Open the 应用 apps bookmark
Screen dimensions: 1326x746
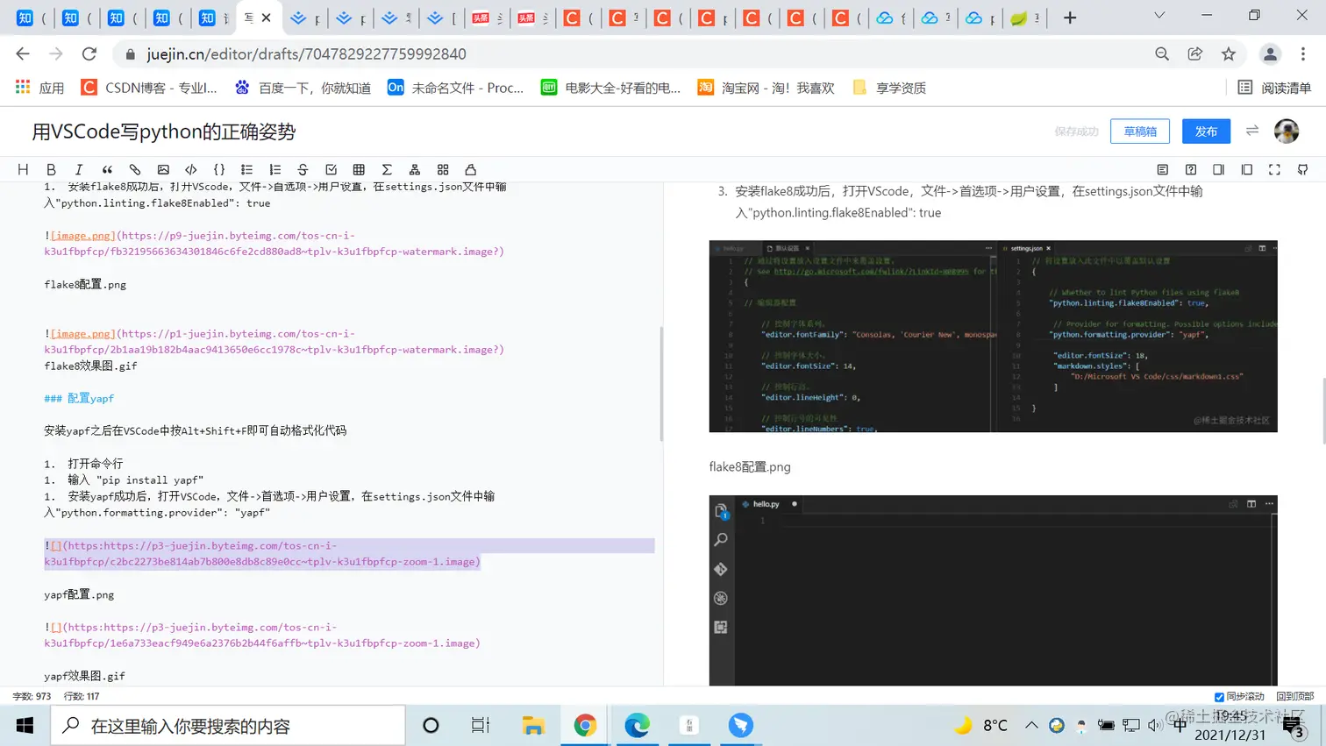(x=40, y=88)
